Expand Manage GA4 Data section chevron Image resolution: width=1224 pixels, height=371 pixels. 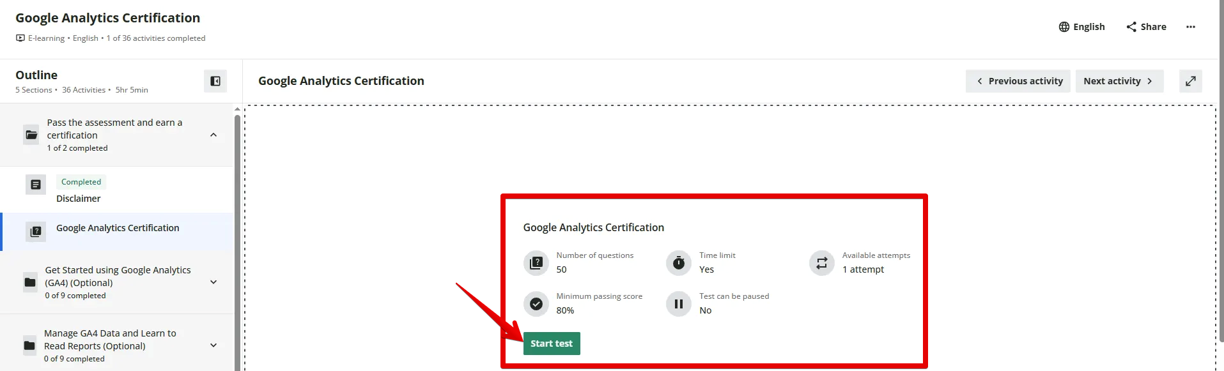coord(213,345)
